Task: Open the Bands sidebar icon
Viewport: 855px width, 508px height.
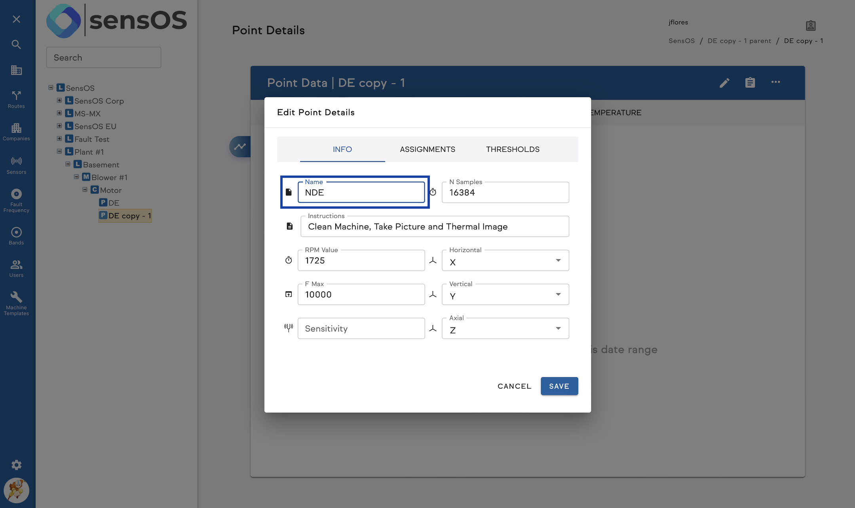Action: click(16, 236)
